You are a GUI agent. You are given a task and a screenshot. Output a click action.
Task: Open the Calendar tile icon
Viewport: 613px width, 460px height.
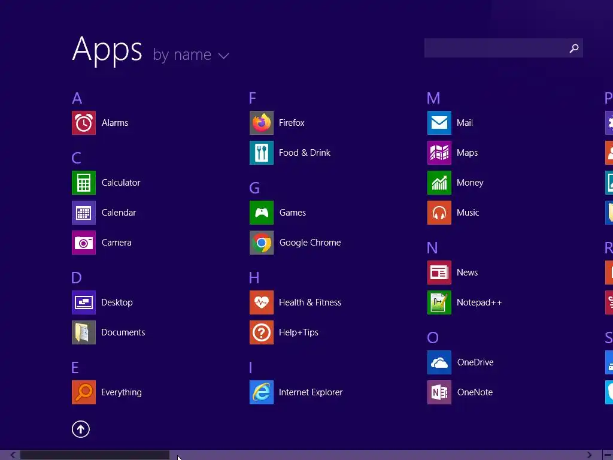coord(84,213)
